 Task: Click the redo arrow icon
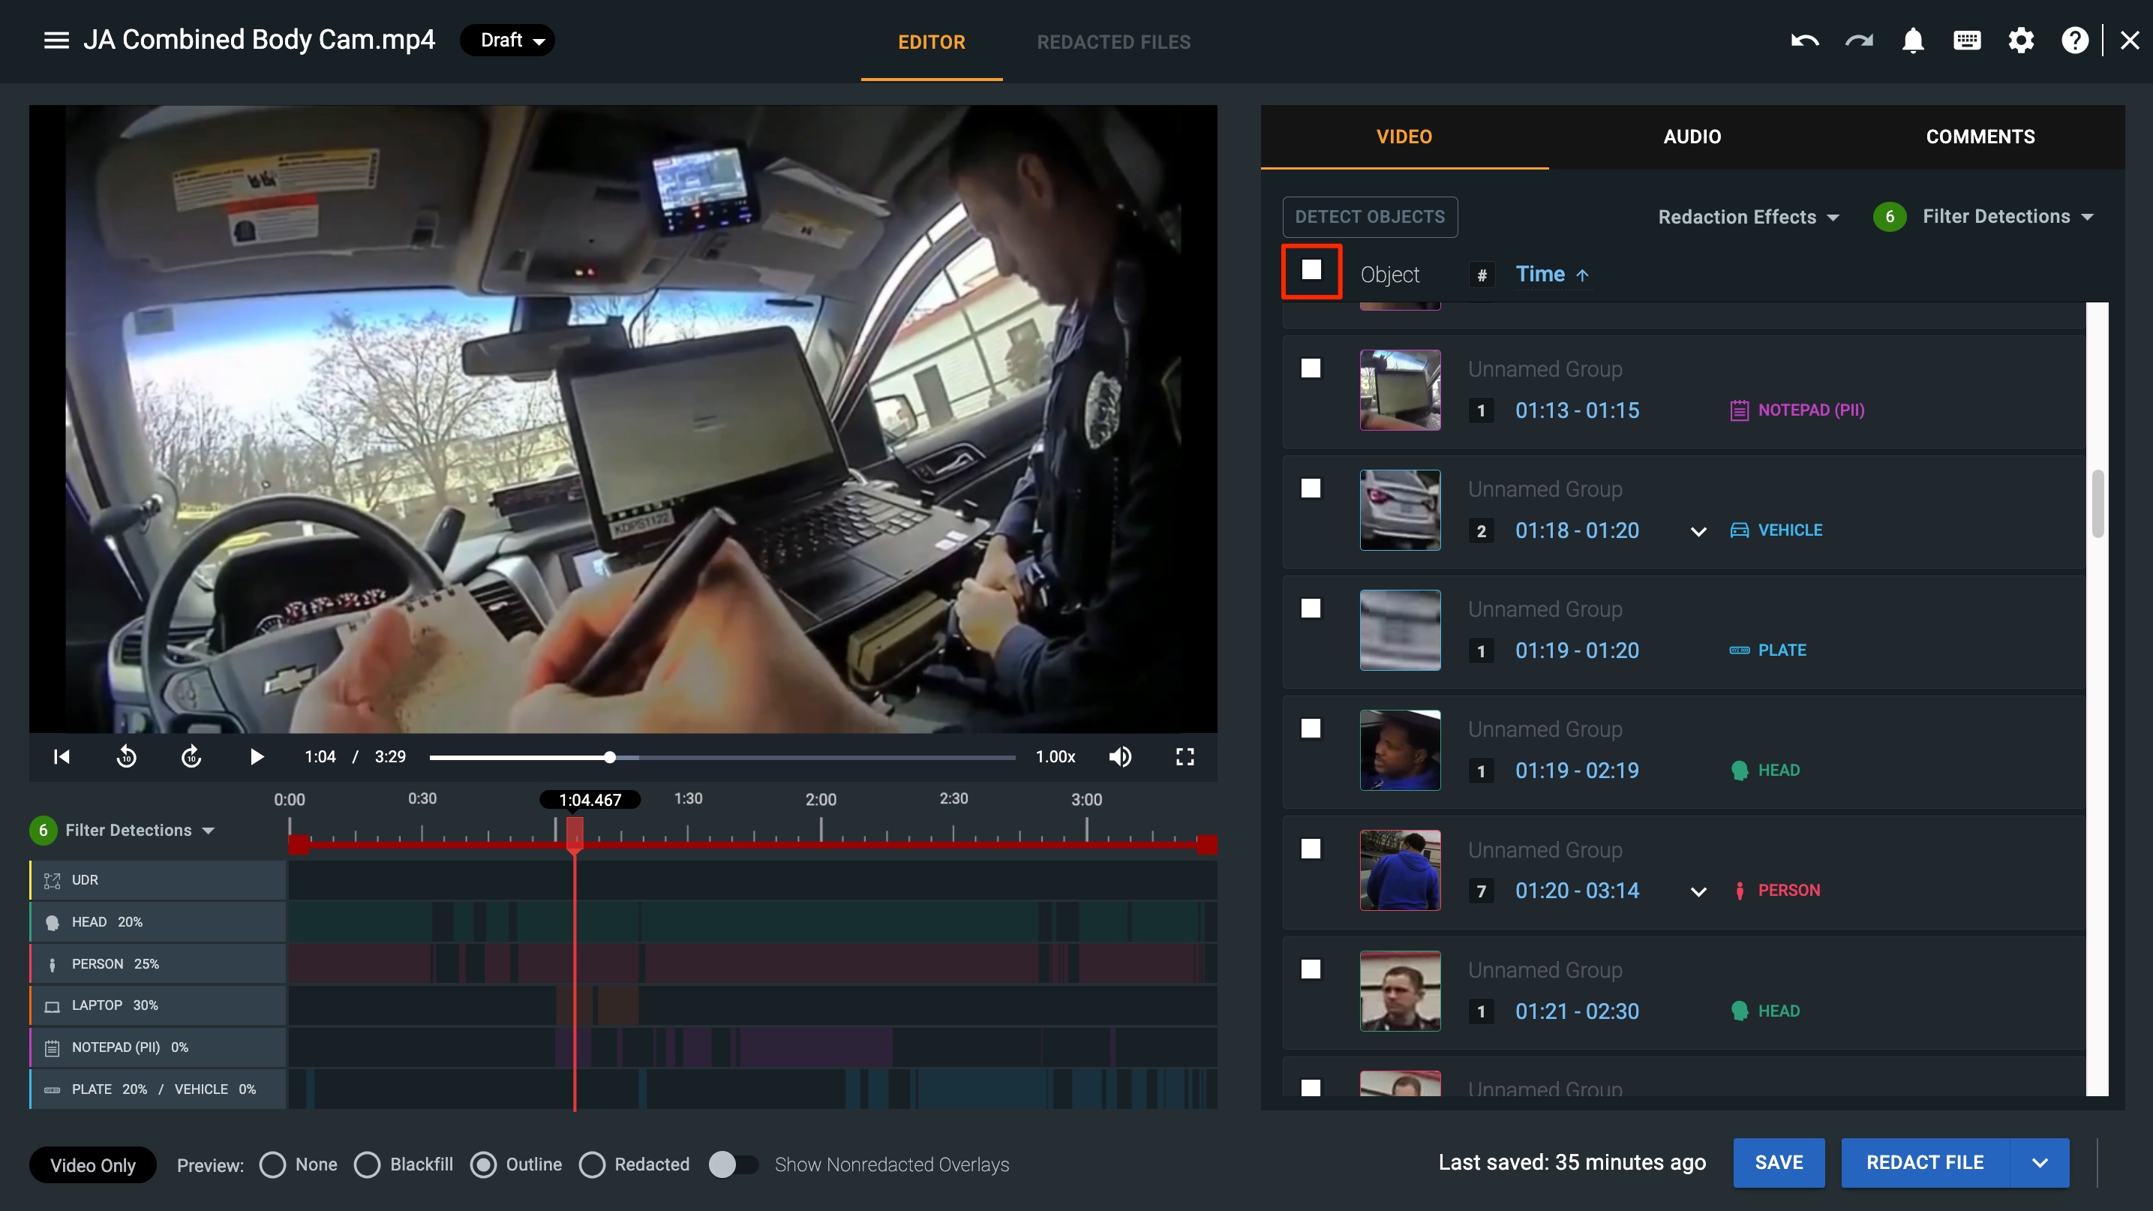click(1859, 40)
